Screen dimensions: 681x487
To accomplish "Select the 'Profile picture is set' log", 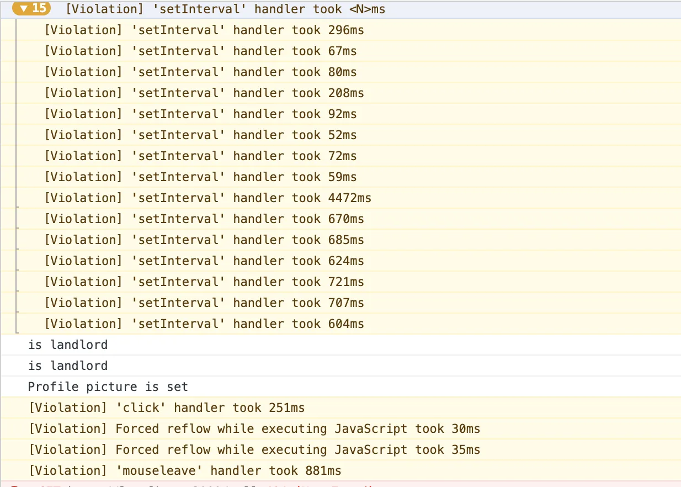I will tap(108, 387).
